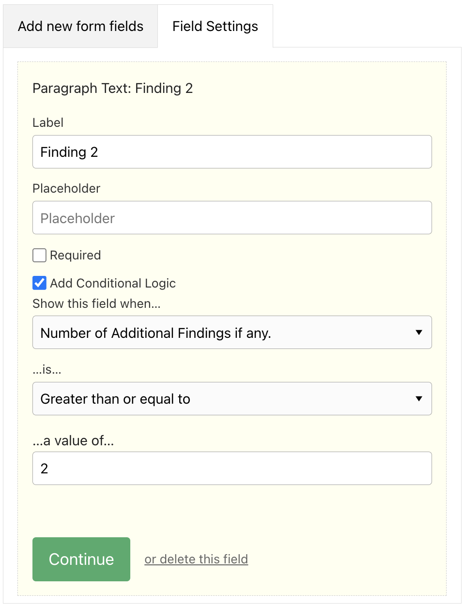464x606 pixels.
Task: Click the or delete this field link
Action: point(196,559)
